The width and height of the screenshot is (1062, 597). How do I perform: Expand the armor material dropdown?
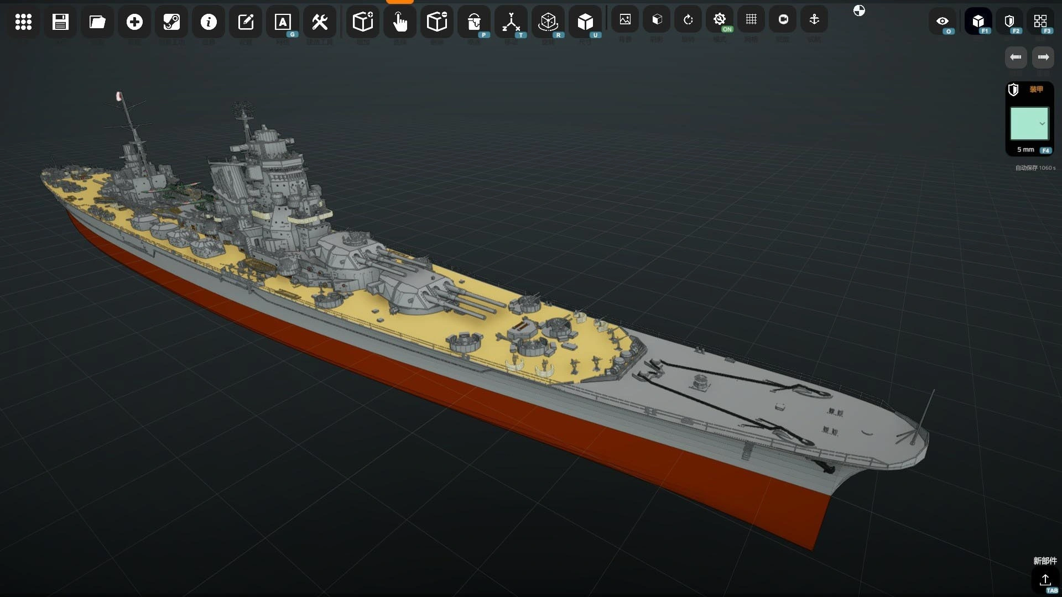tap(1043, 124)
